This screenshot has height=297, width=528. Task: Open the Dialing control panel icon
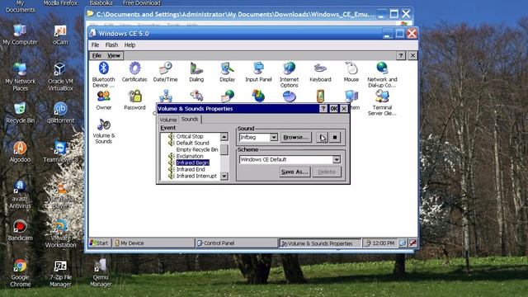pos(196,72)
